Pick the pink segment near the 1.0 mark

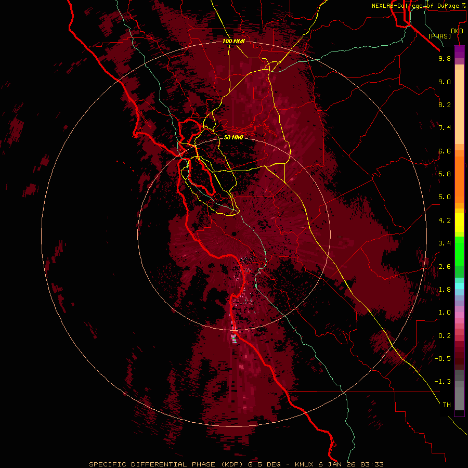[x=459, y=315]
